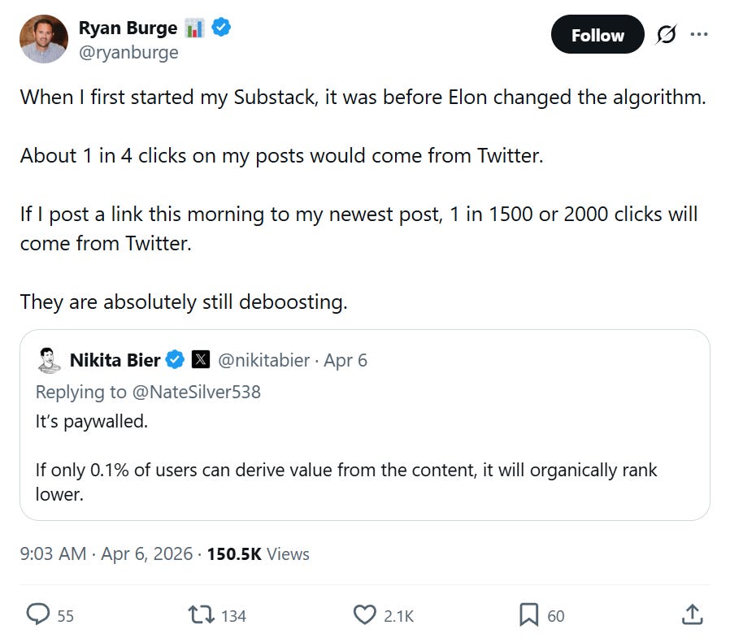Click Ryan Burge's blue verified badge
730x638 pixels.
point(221,28)
